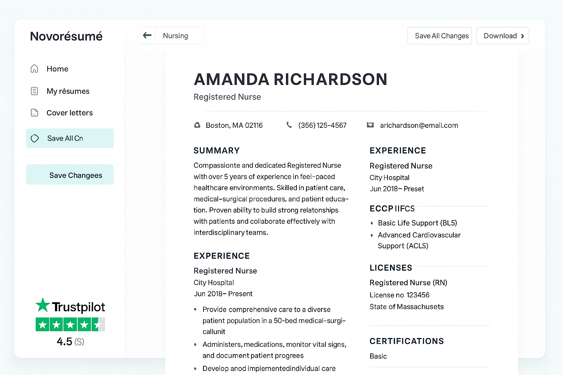
Task: Click the Trustpilot star rating bar
Action: 70,324
